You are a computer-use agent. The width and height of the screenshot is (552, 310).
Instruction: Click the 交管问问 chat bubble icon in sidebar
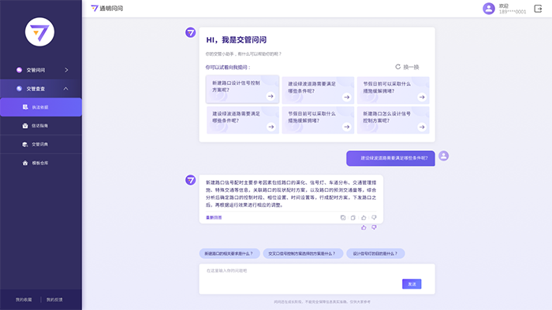[x=19, y=70]
